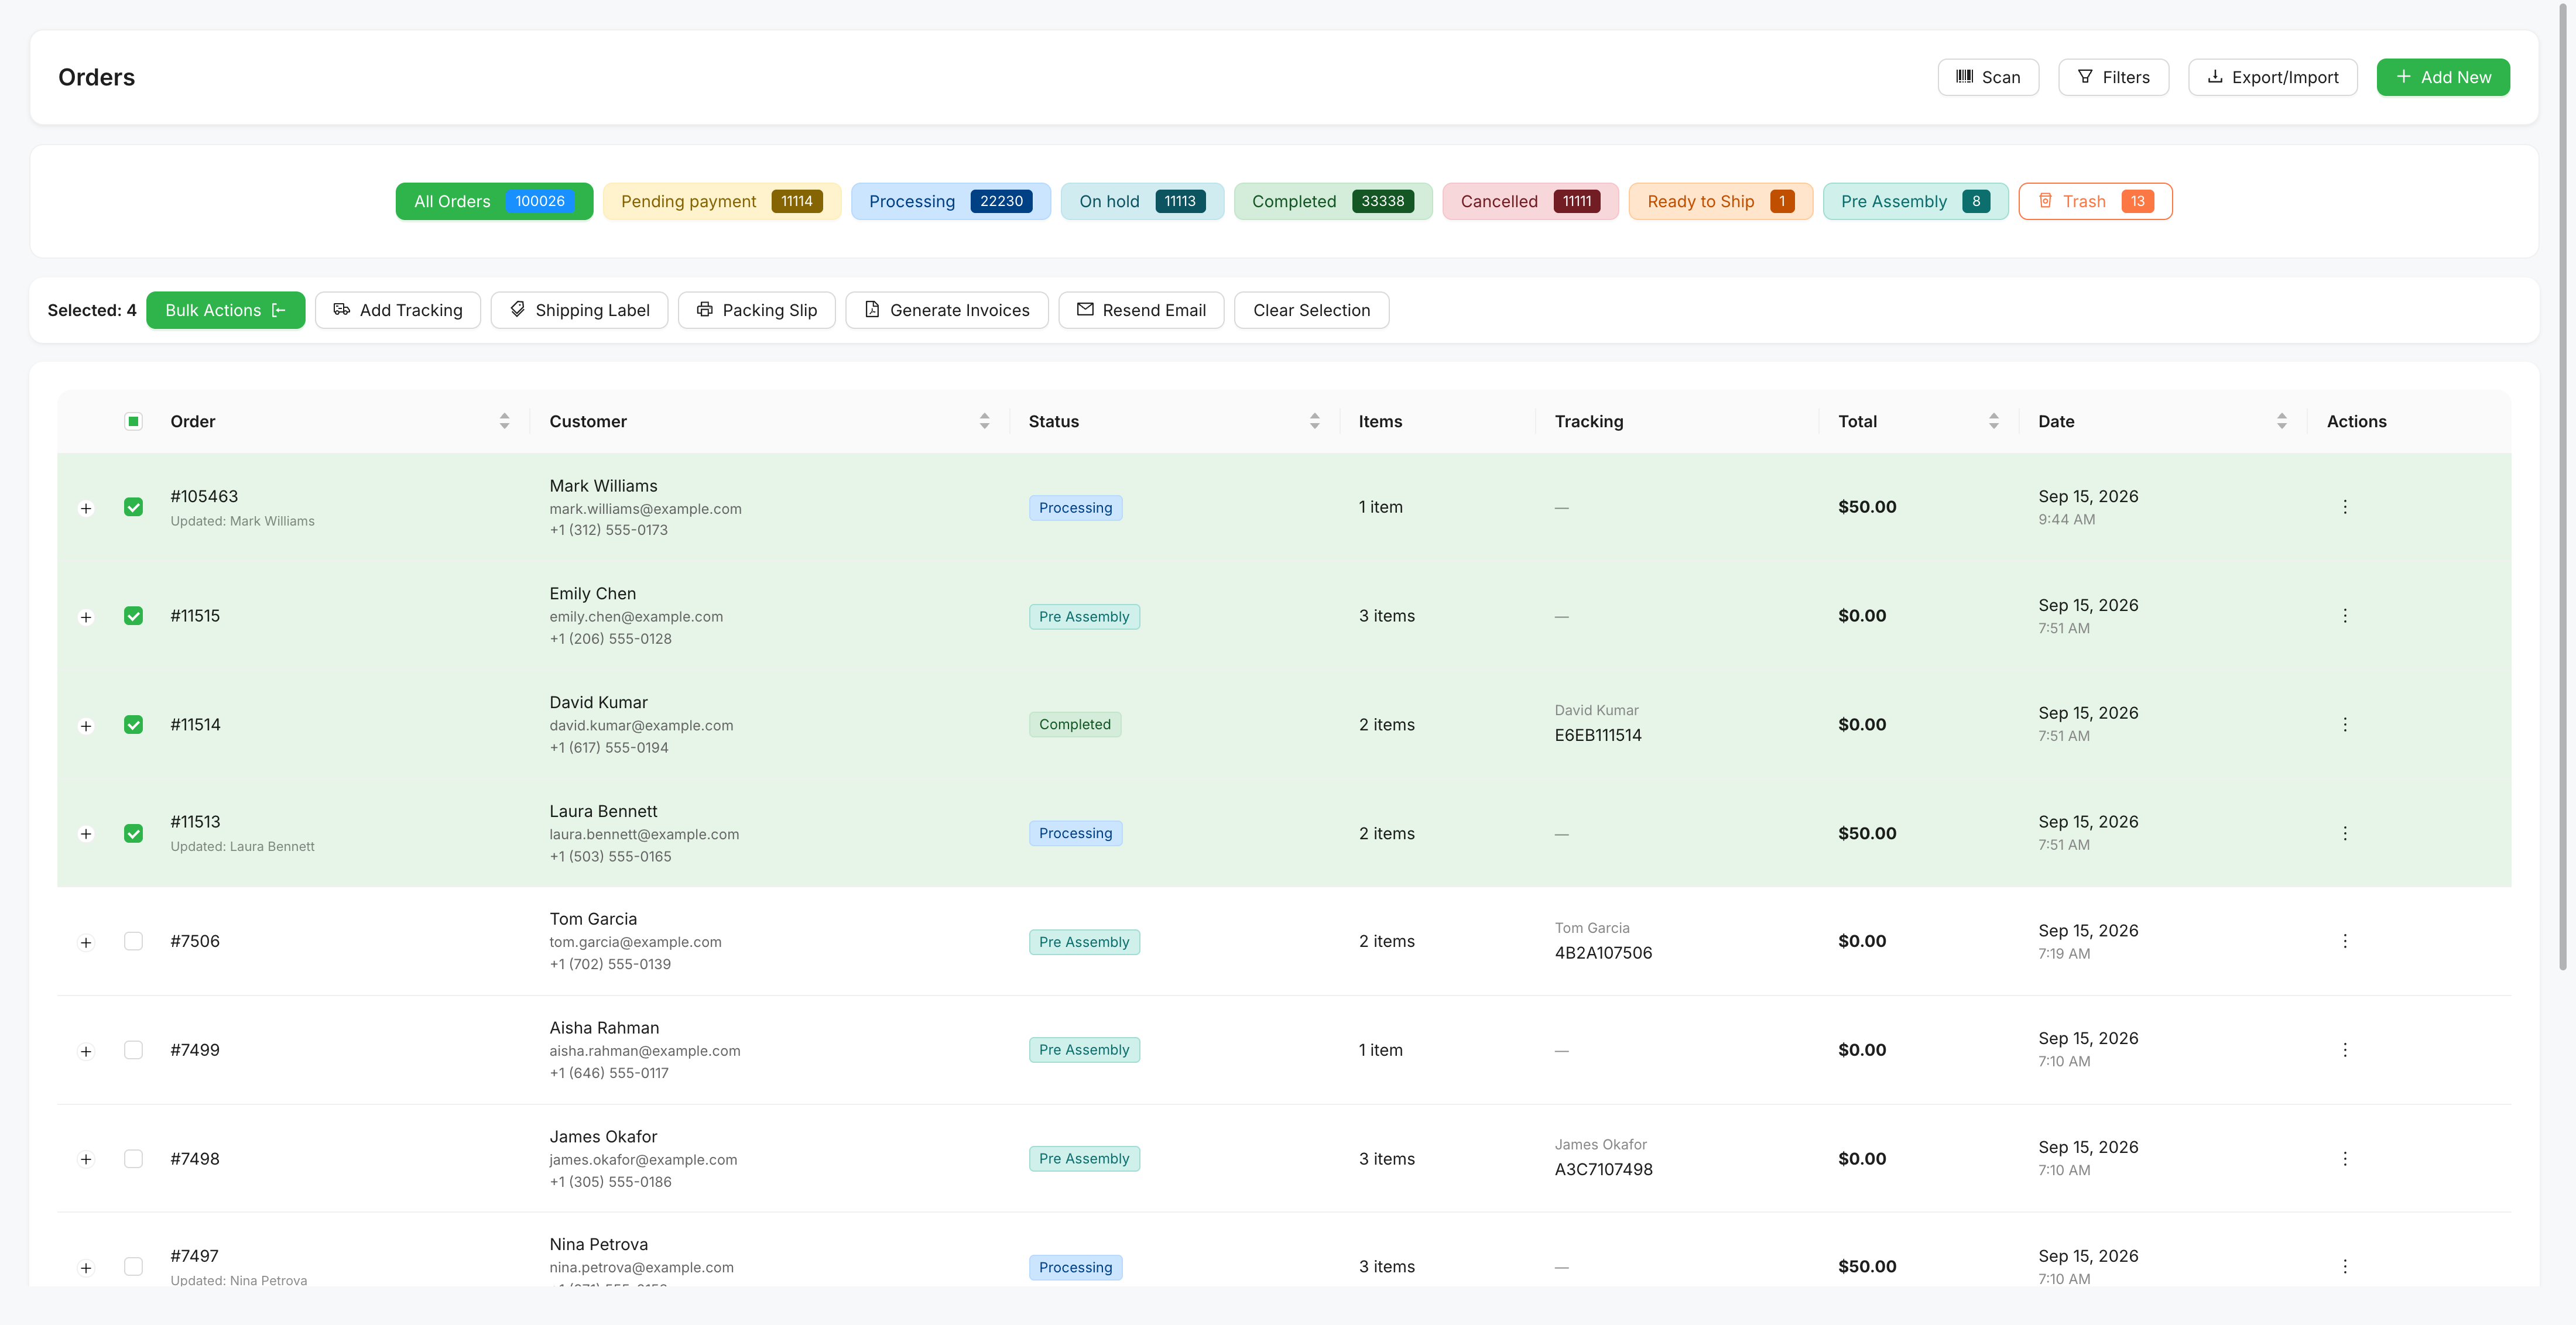Switch to the Pending payment tab
Image resolution: width=2576 pixels, height=1325 pixels.
click(x=721, y=201)
